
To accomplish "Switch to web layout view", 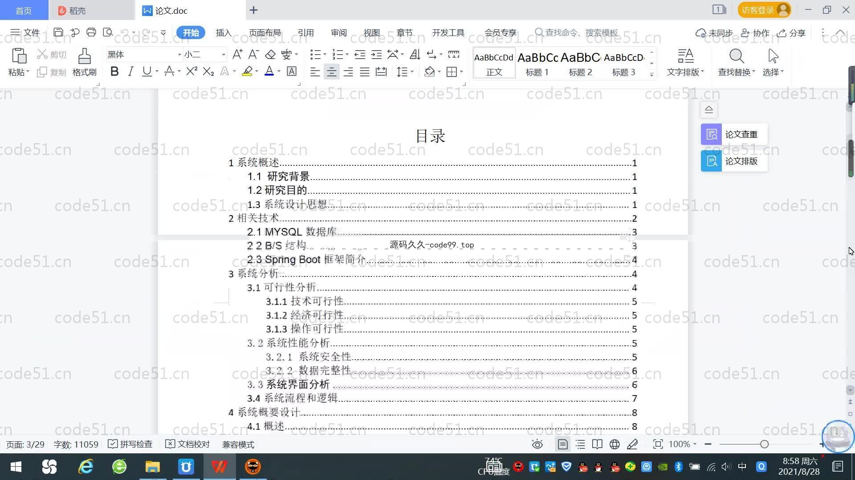I will (615, 444).
